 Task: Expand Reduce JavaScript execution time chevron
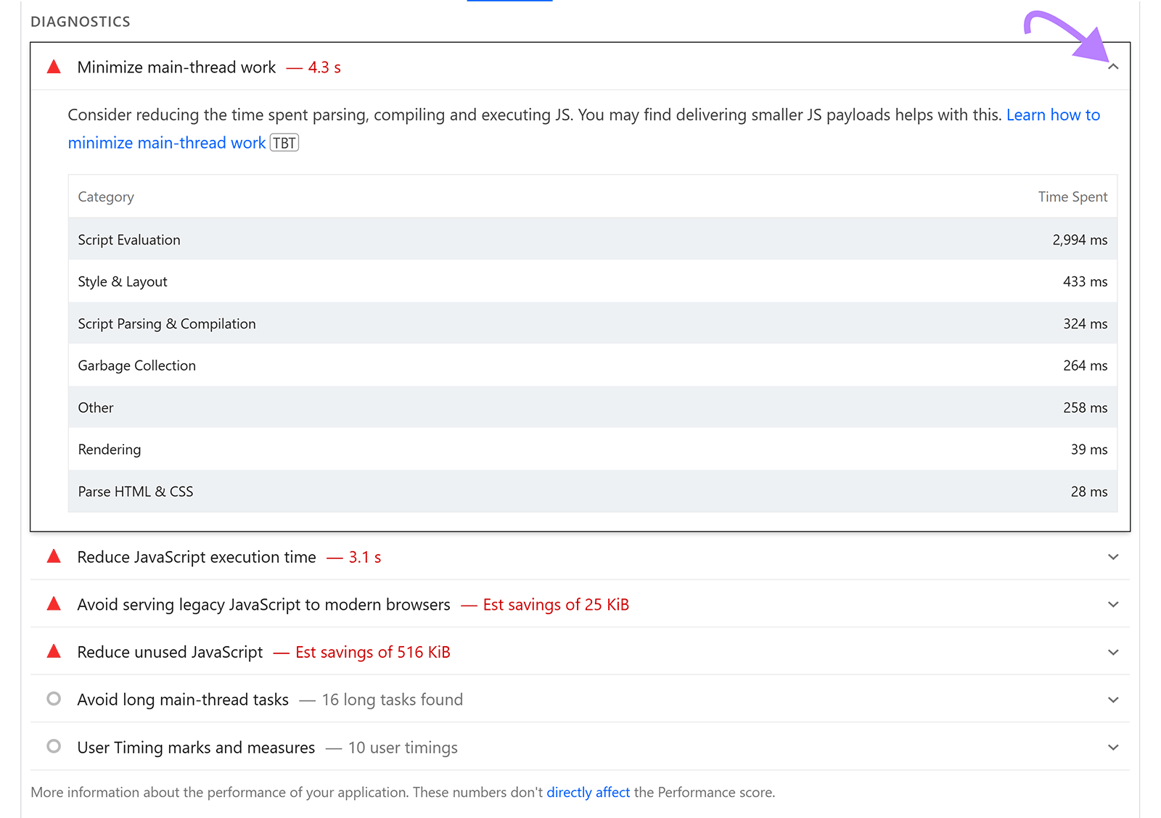[1113, 557]
